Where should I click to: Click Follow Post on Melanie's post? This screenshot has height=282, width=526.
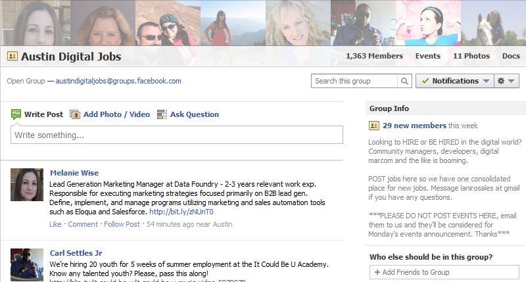point(122,224)
